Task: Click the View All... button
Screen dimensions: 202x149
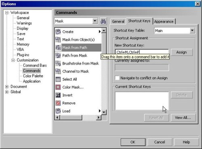Action: 183,118
